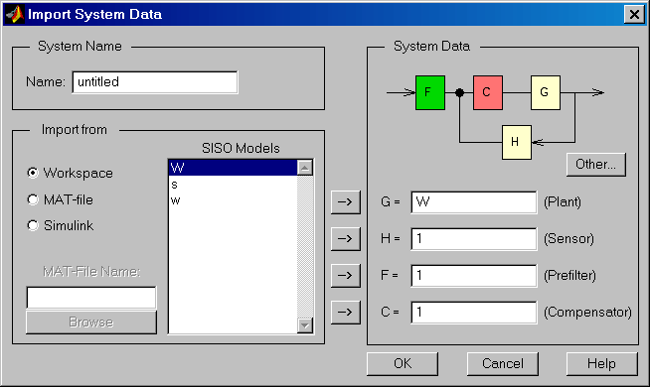Assign selected model to C with arrow
650x387 pixels.
[x=346, y=313]
